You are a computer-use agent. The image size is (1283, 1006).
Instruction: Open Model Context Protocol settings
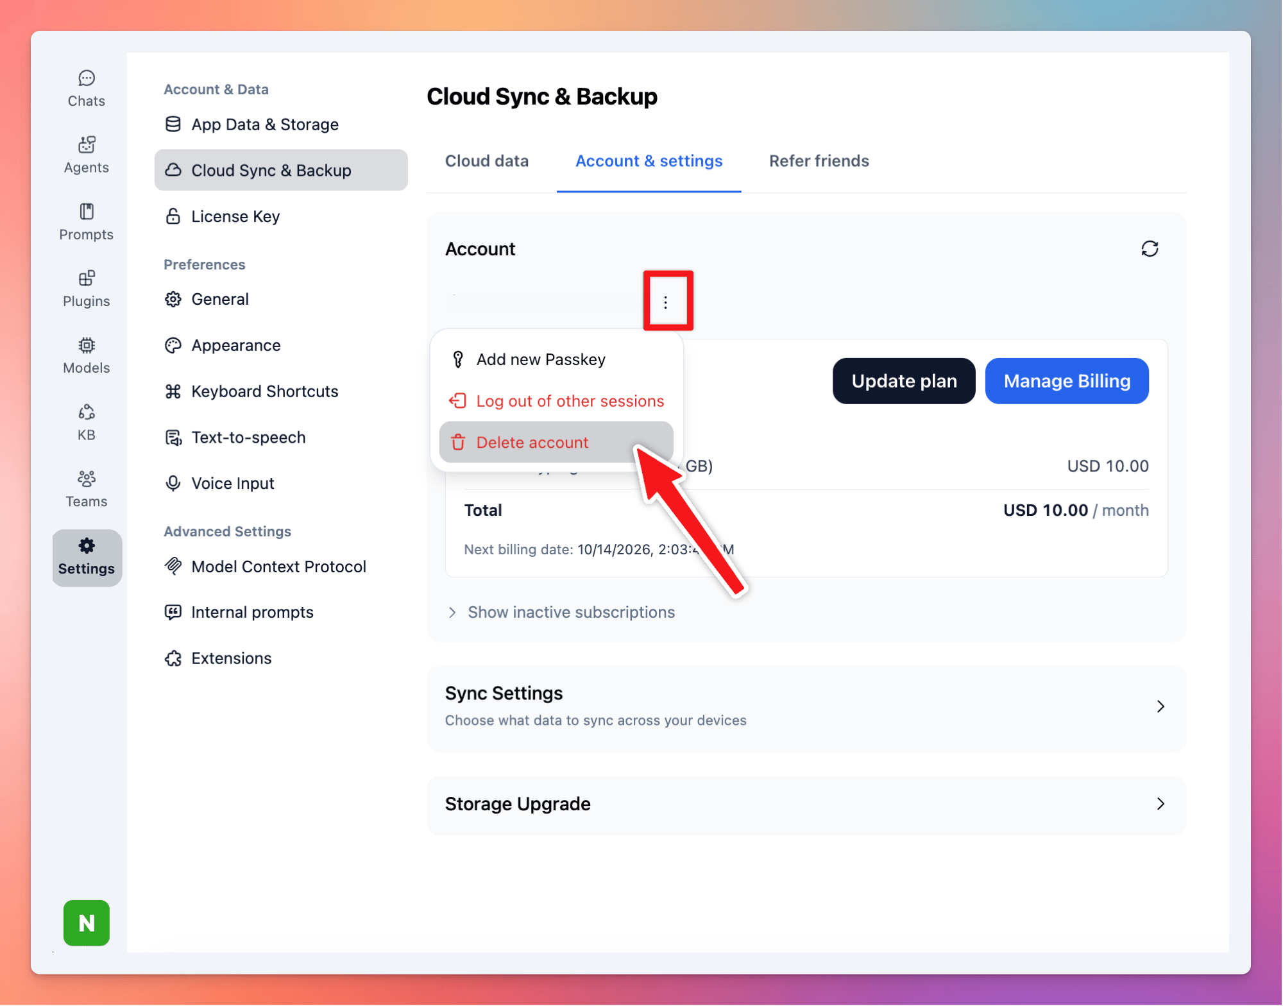(x=281, y=567)
